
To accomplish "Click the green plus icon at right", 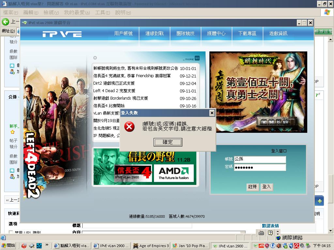I will (319, 201).
